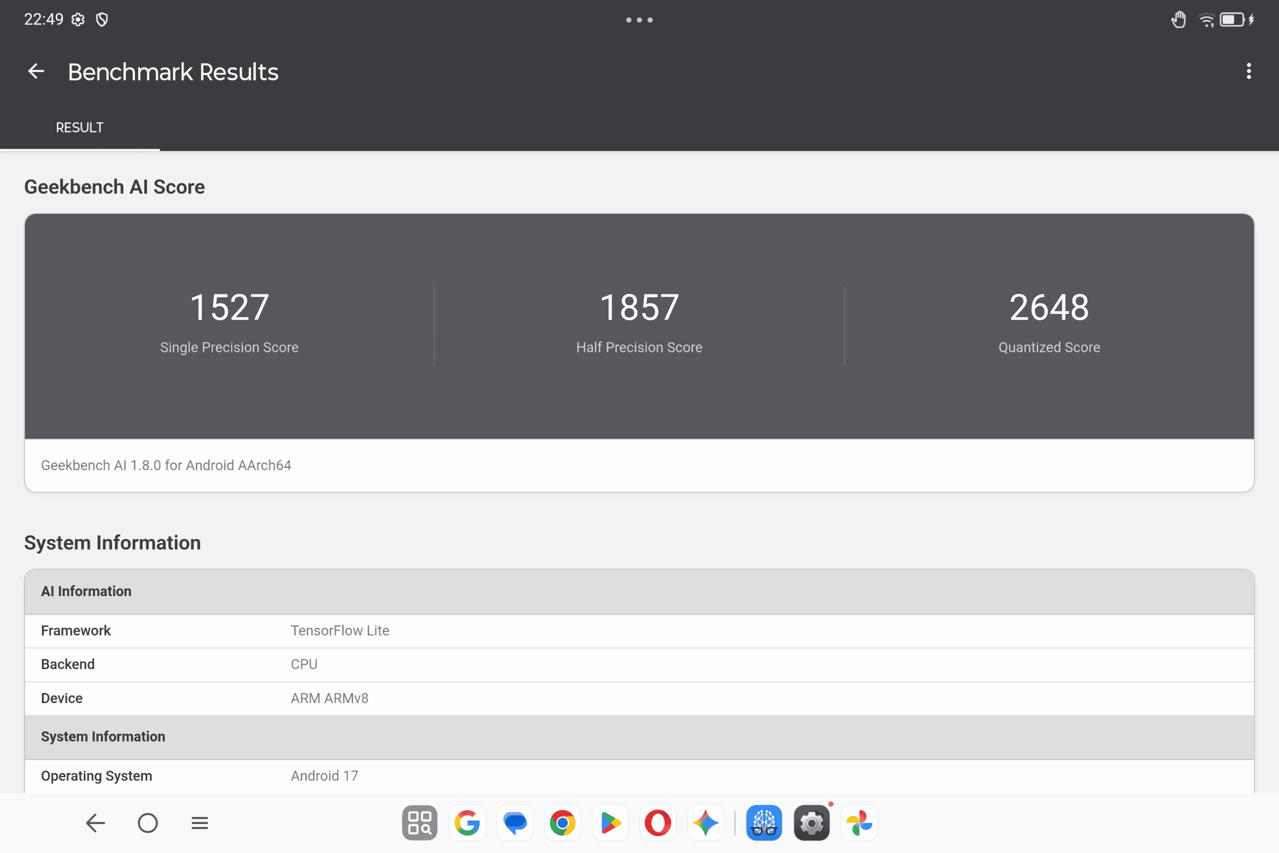Viewport: 1279px width, 853px height.
Task: Tap the shield icon in status bar
Action: 102,19
